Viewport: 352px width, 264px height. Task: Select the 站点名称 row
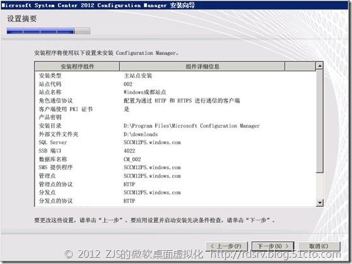(175, 92)
